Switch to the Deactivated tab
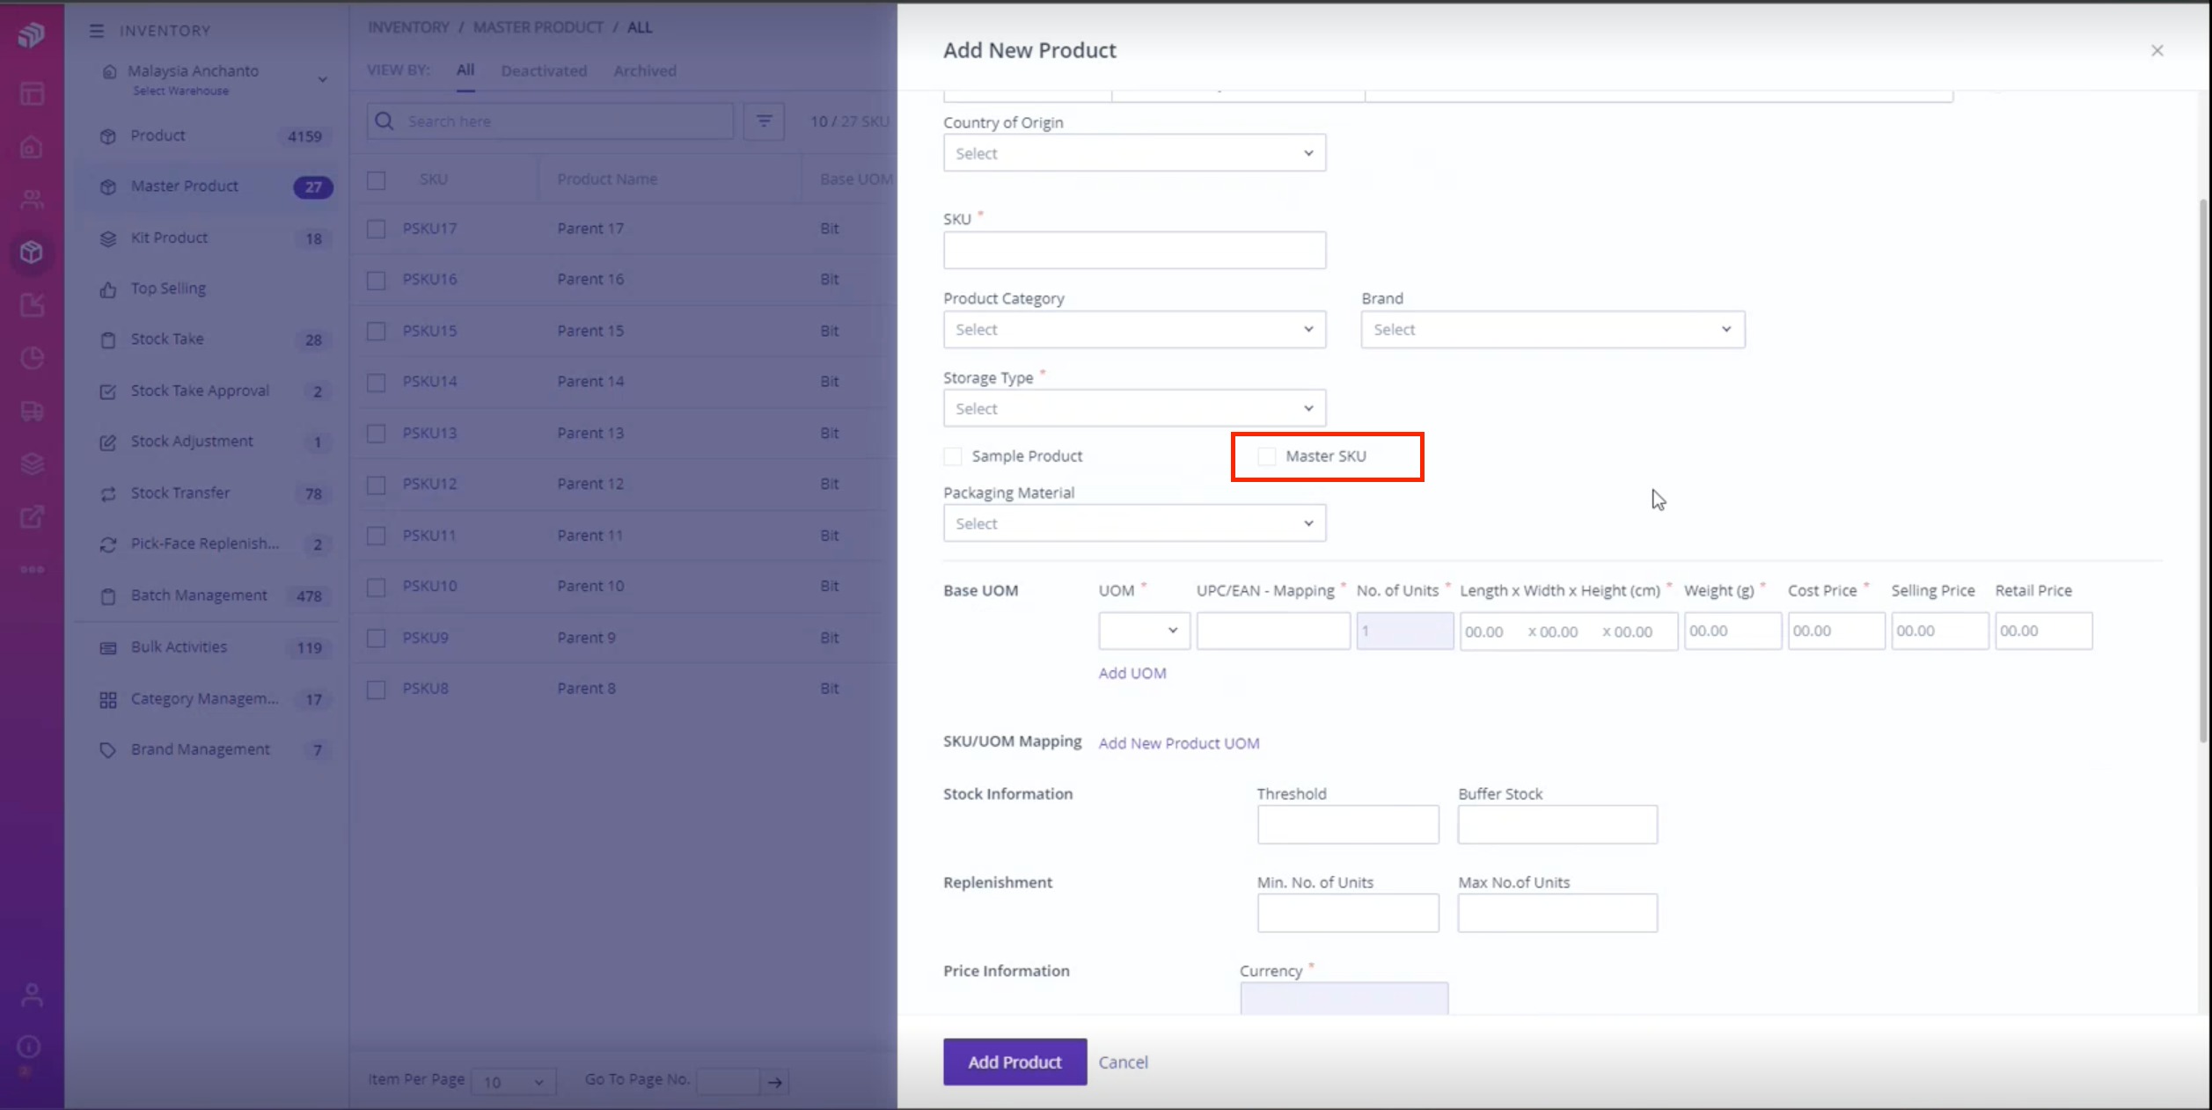 [543, 70]
